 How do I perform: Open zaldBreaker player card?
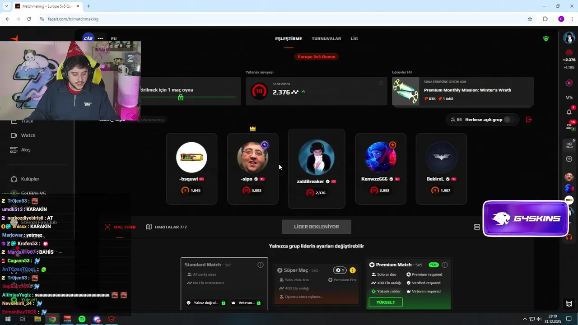[x=317, y=169]
